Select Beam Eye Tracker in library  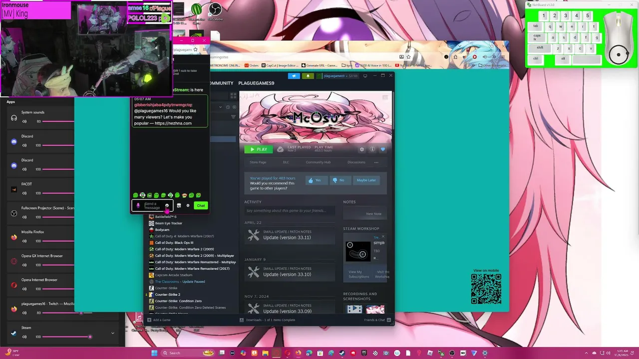pos(169,223)
